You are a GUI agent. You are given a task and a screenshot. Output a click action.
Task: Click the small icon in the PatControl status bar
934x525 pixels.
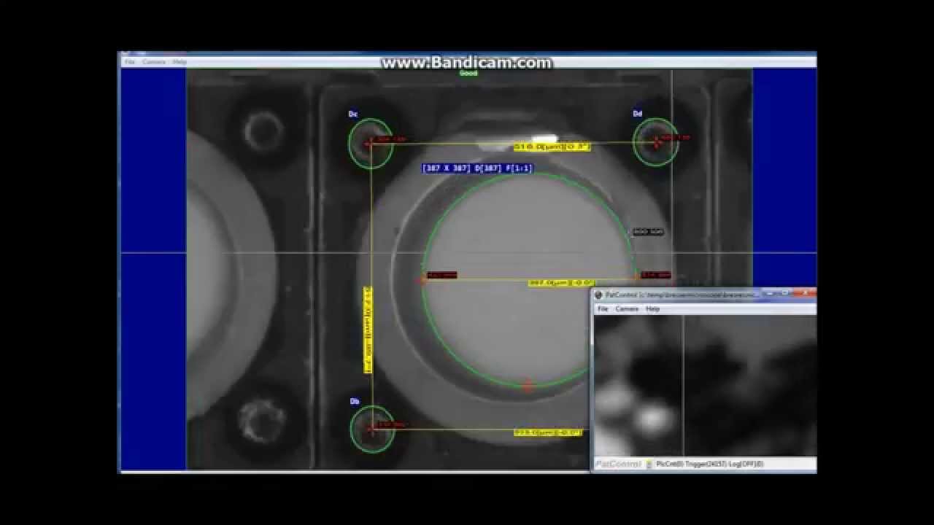pos(649,464)
